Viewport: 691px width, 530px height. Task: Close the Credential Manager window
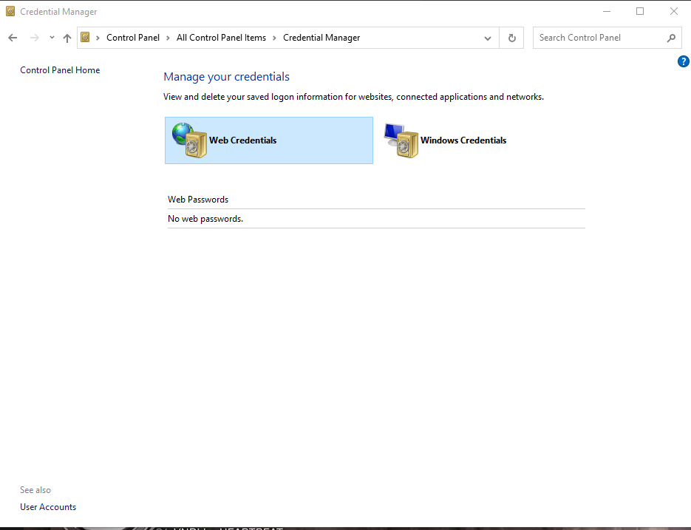(674, 12)
